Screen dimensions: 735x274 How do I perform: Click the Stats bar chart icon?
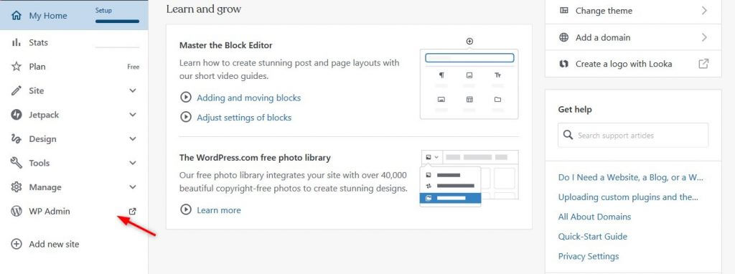pyautogui.click(x=17, y=42)
